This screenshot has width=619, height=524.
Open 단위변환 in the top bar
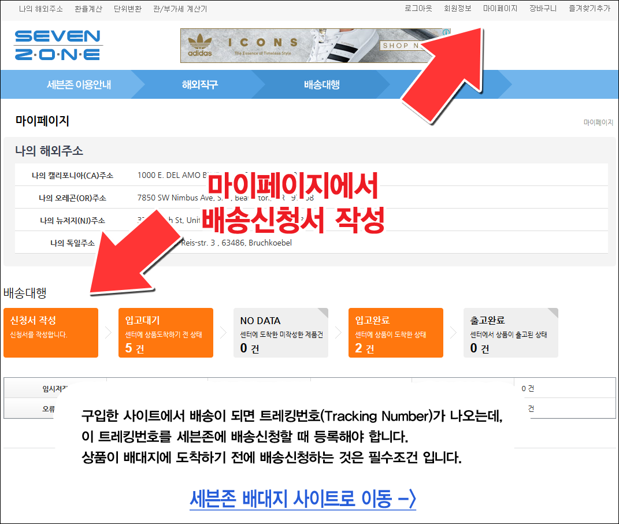(127, 9)
